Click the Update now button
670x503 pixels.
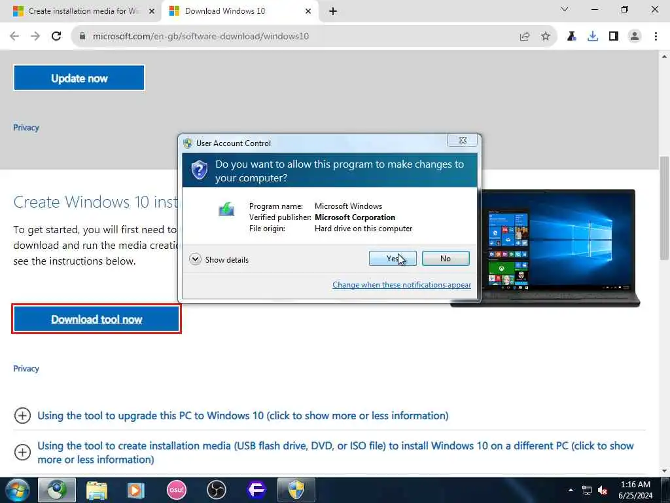tap(79, 78)
